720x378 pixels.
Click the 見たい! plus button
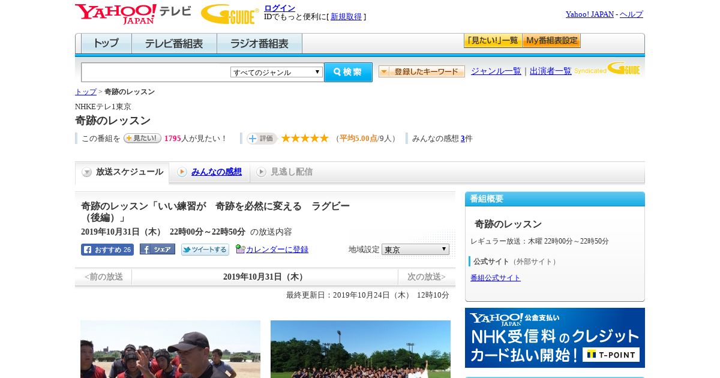coord(142,138)
